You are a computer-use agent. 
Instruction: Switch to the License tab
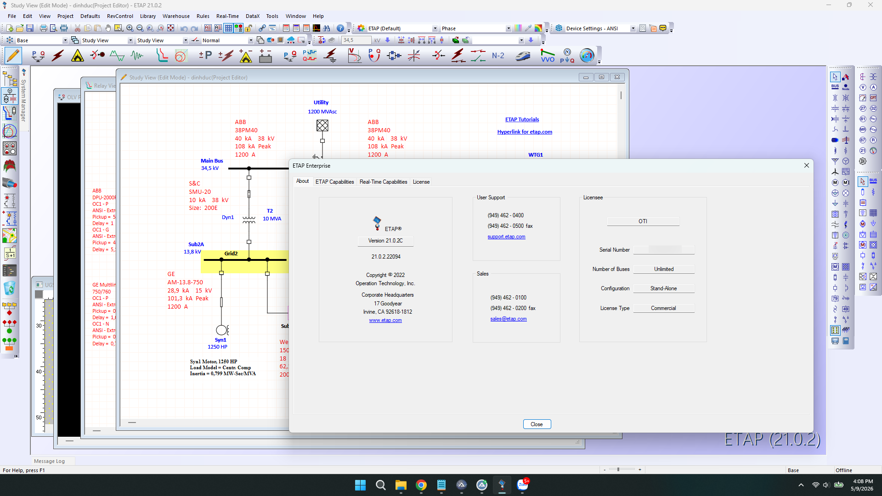click(x=421, y=182)
